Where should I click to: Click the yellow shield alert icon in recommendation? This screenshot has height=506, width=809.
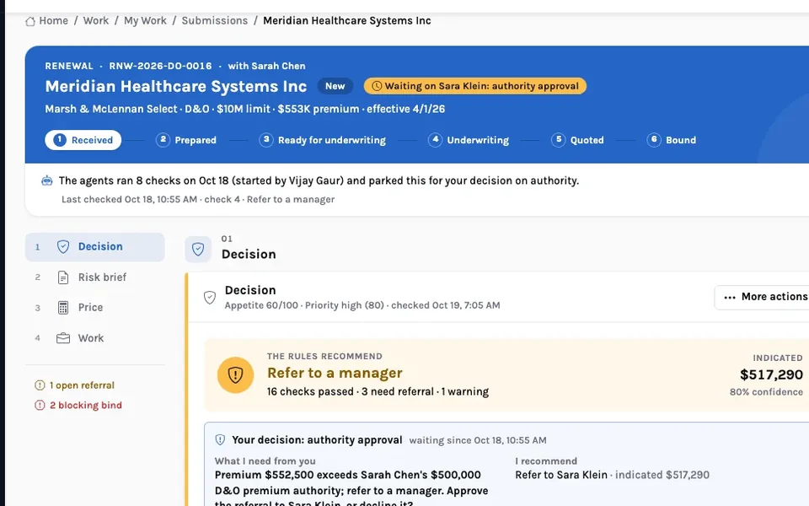235,374
